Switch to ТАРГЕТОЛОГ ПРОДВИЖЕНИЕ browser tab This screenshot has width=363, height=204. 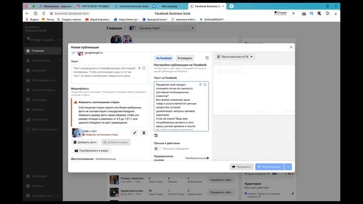94,6
